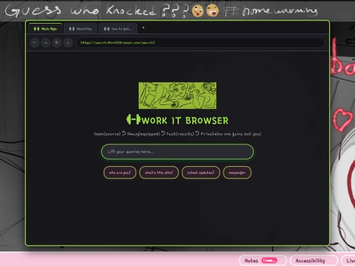355x266 pixels.
Task: Open a new tab with the plus icon
Action: (x=143, y=28)
